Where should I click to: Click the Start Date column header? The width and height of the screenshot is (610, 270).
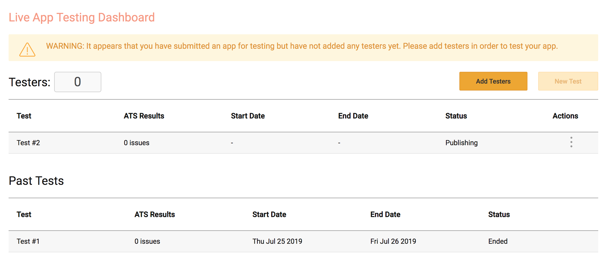(x=248, y=116)
